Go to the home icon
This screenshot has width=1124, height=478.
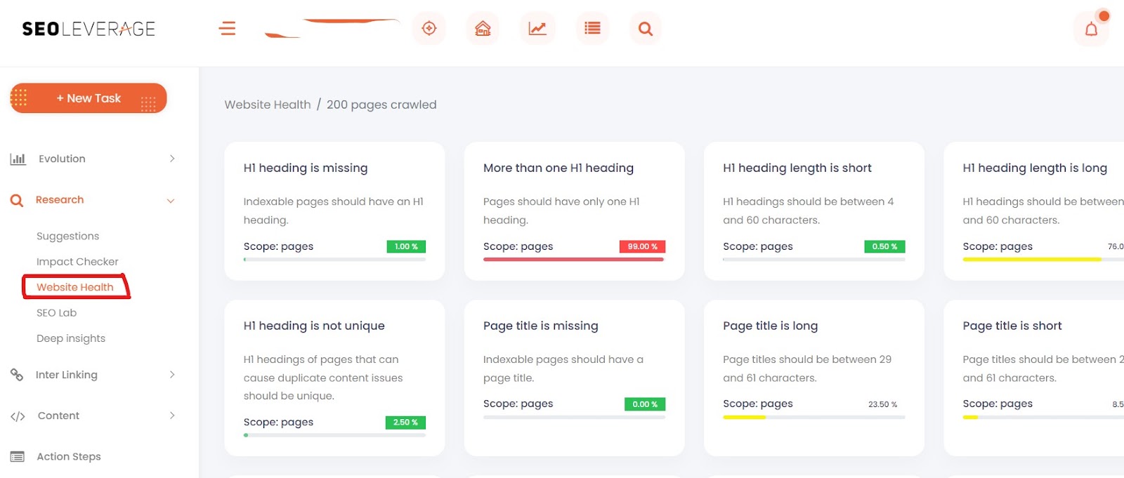[483, 28]
